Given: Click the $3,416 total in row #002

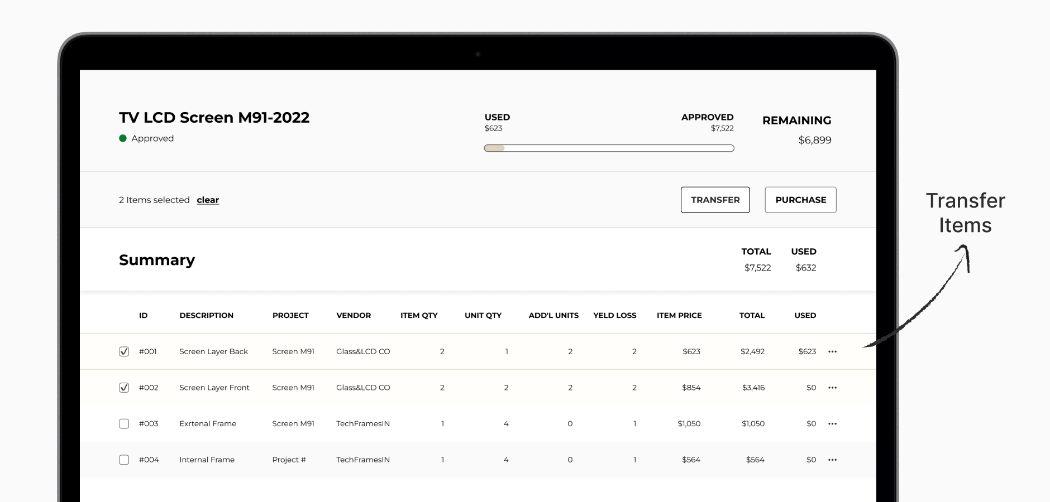Looking at the screenshot, I should click(753, 388).
